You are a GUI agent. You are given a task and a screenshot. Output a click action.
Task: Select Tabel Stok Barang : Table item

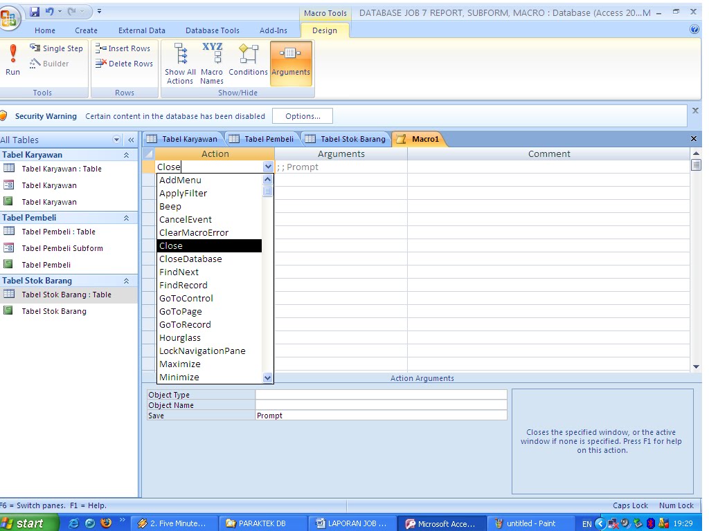click(x=66, y=295)
